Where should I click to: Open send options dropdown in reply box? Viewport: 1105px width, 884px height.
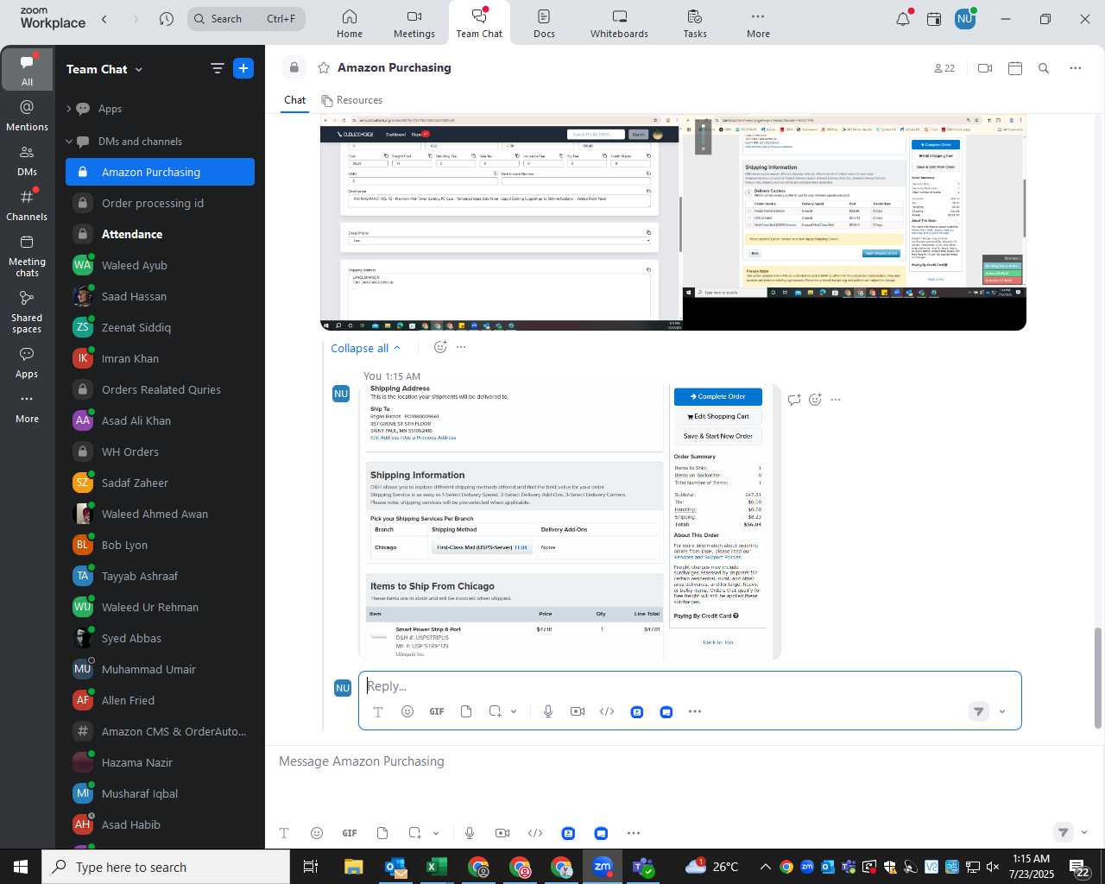[1002, 711]
